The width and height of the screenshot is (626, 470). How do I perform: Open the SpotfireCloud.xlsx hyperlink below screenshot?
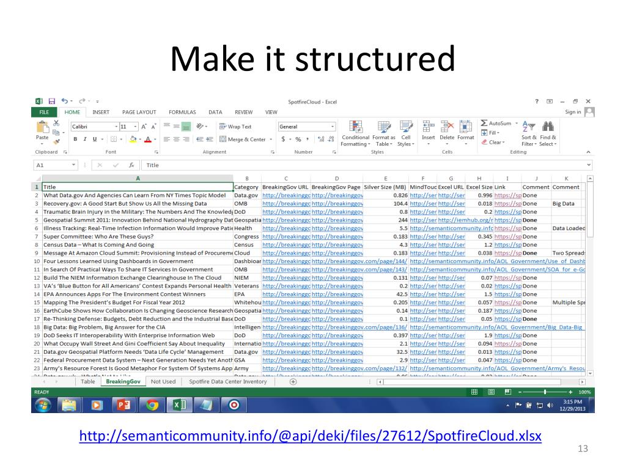310,436
